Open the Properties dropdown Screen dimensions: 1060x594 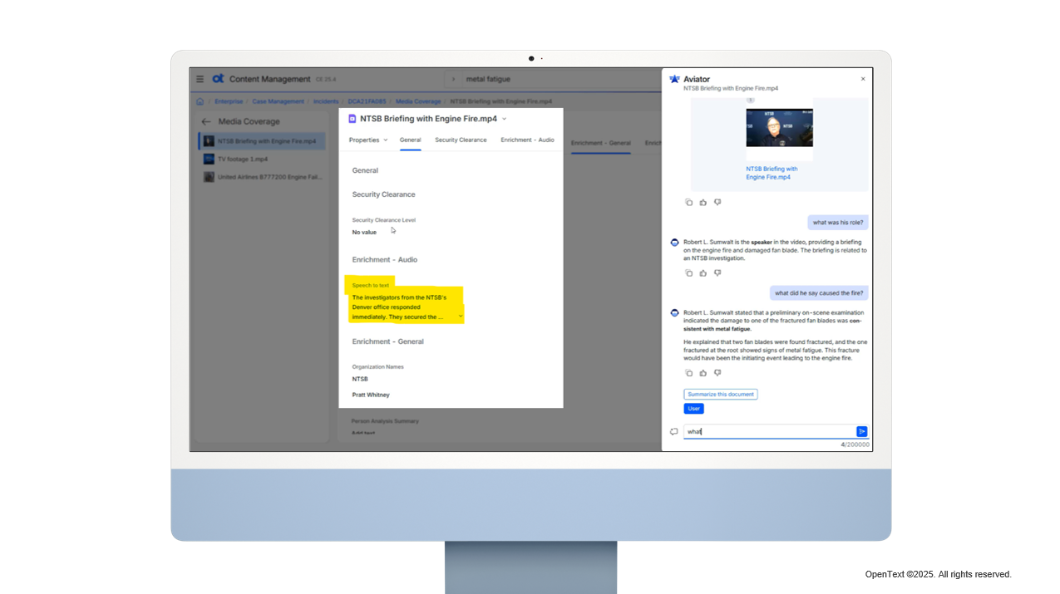click(x=367, y=140)
